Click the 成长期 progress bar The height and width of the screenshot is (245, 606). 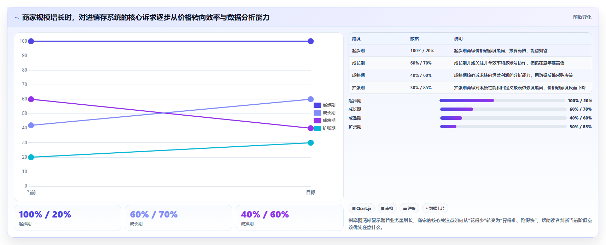click(x=503, y=109)
